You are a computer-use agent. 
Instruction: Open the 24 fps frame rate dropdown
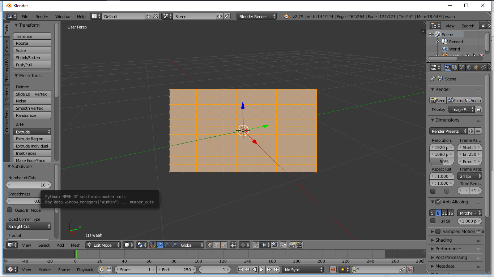(470, 176)
